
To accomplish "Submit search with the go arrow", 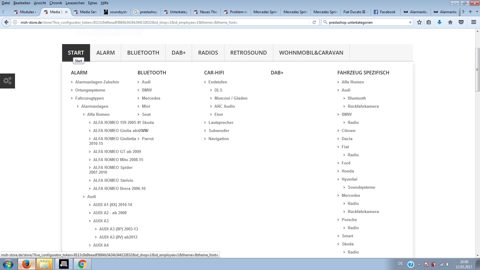I will [410, 22].
